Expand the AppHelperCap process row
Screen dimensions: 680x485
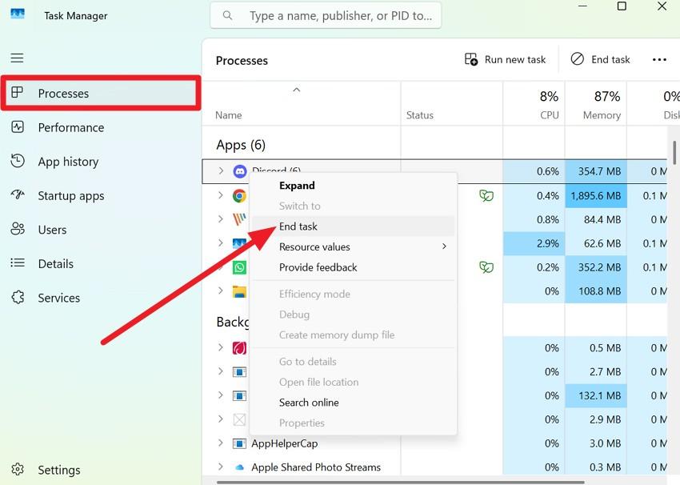(x=222, y=443)
